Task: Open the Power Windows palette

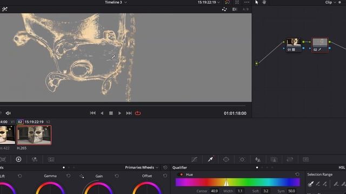Action: [x=226, y=160]
